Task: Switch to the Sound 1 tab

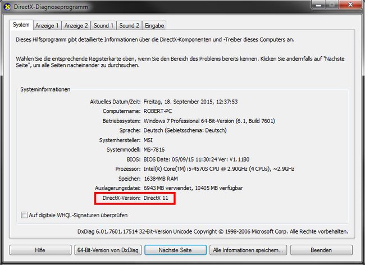Action: click(103, 25)
